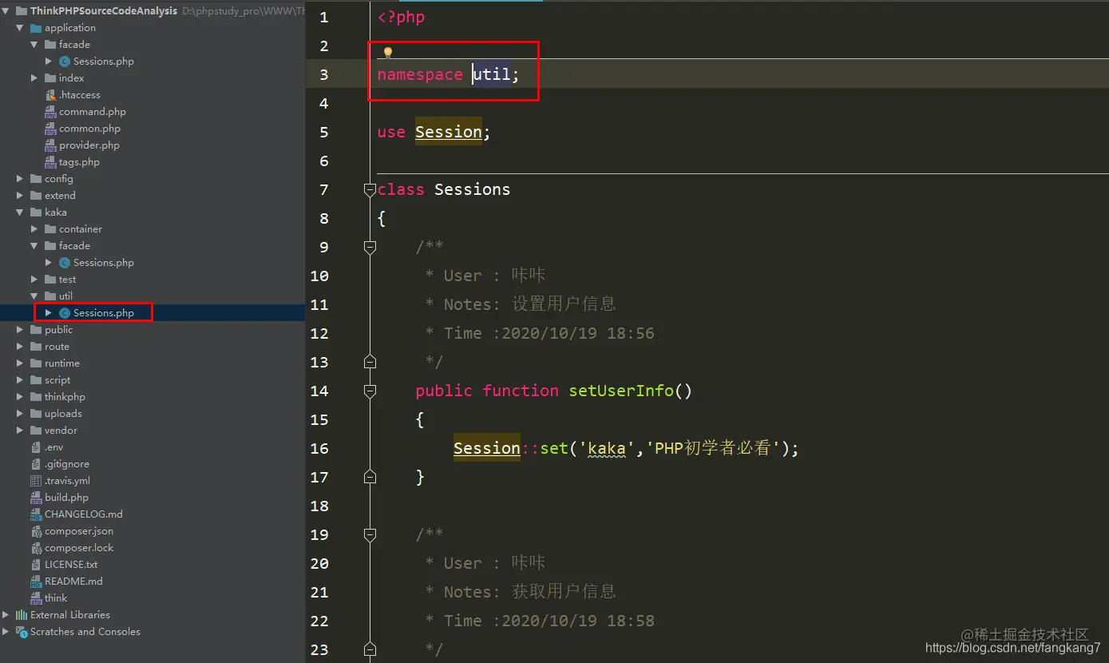Click the composer.json file icon
This screenshot has height=663, width=1109.
coord(36,531)
